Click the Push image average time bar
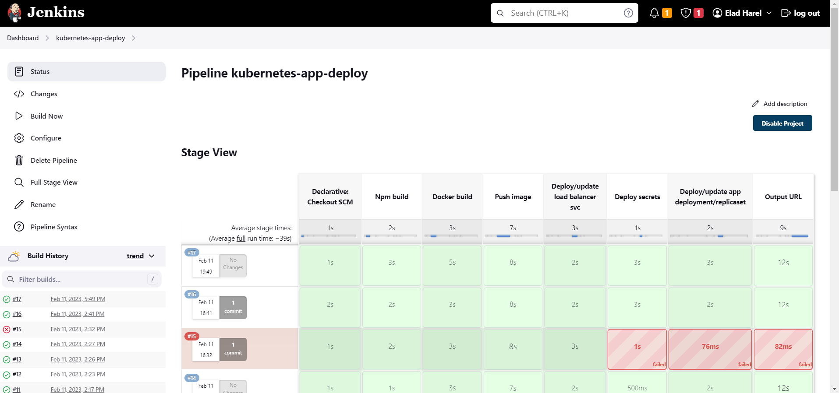 click(513, 236)
